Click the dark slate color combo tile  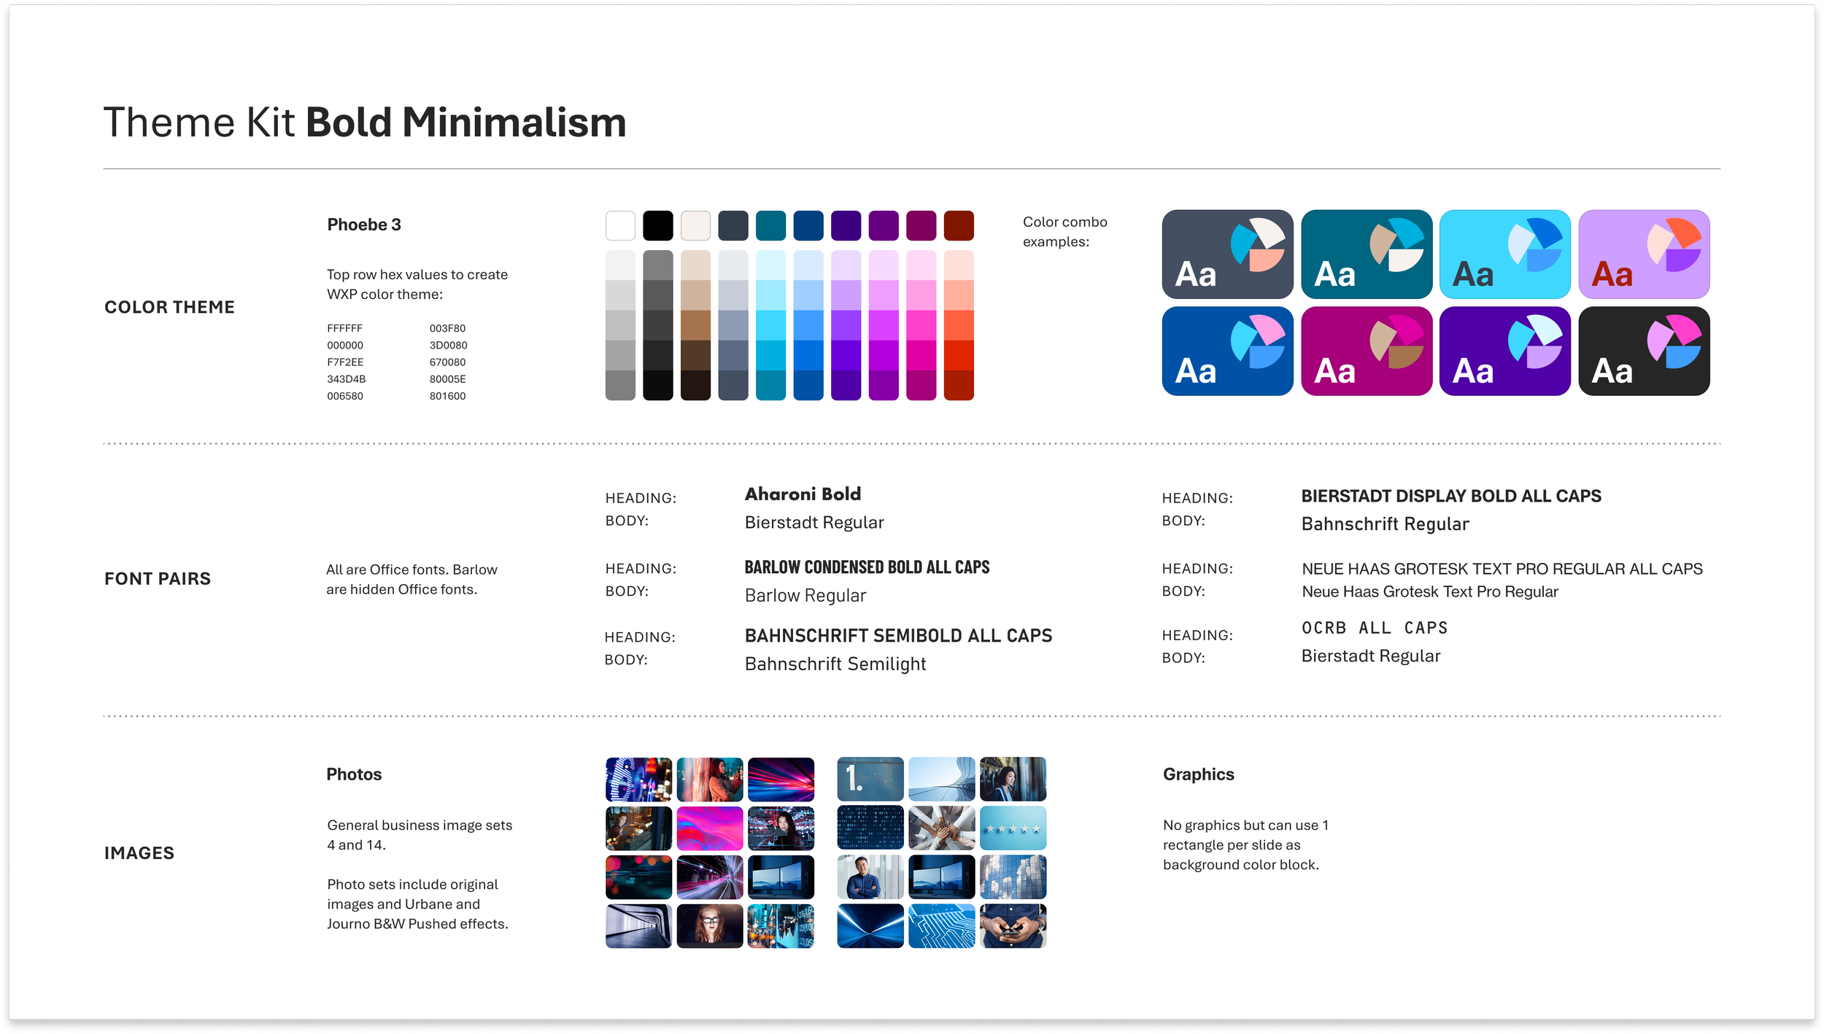(x=1227, y=254)
